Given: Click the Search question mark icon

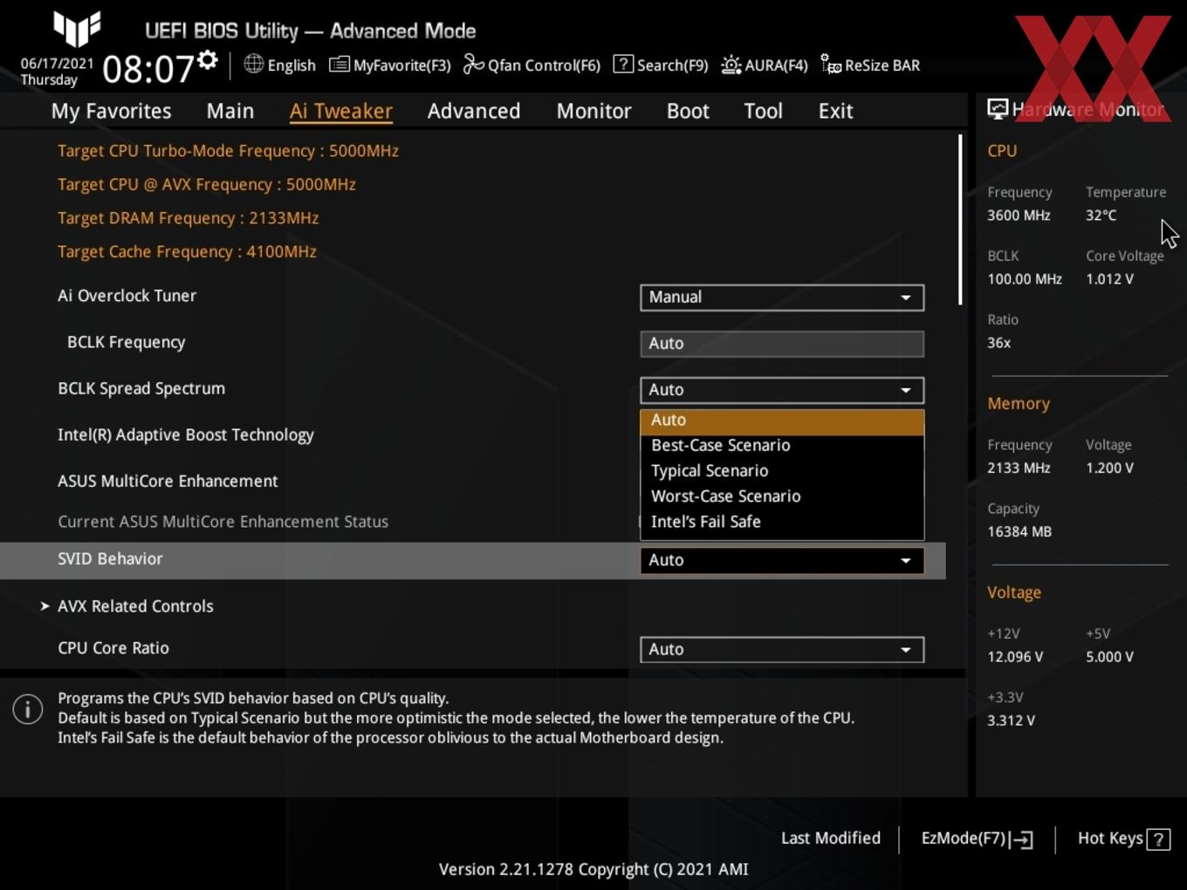Looking at the screenshot, I should click(623, 64).
